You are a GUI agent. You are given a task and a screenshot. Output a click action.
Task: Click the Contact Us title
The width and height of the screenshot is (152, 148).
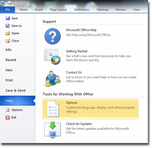point(74,72)
